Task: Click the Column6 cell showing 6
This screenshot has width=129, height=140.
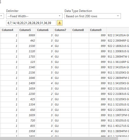Action: (x=45, y=78)
